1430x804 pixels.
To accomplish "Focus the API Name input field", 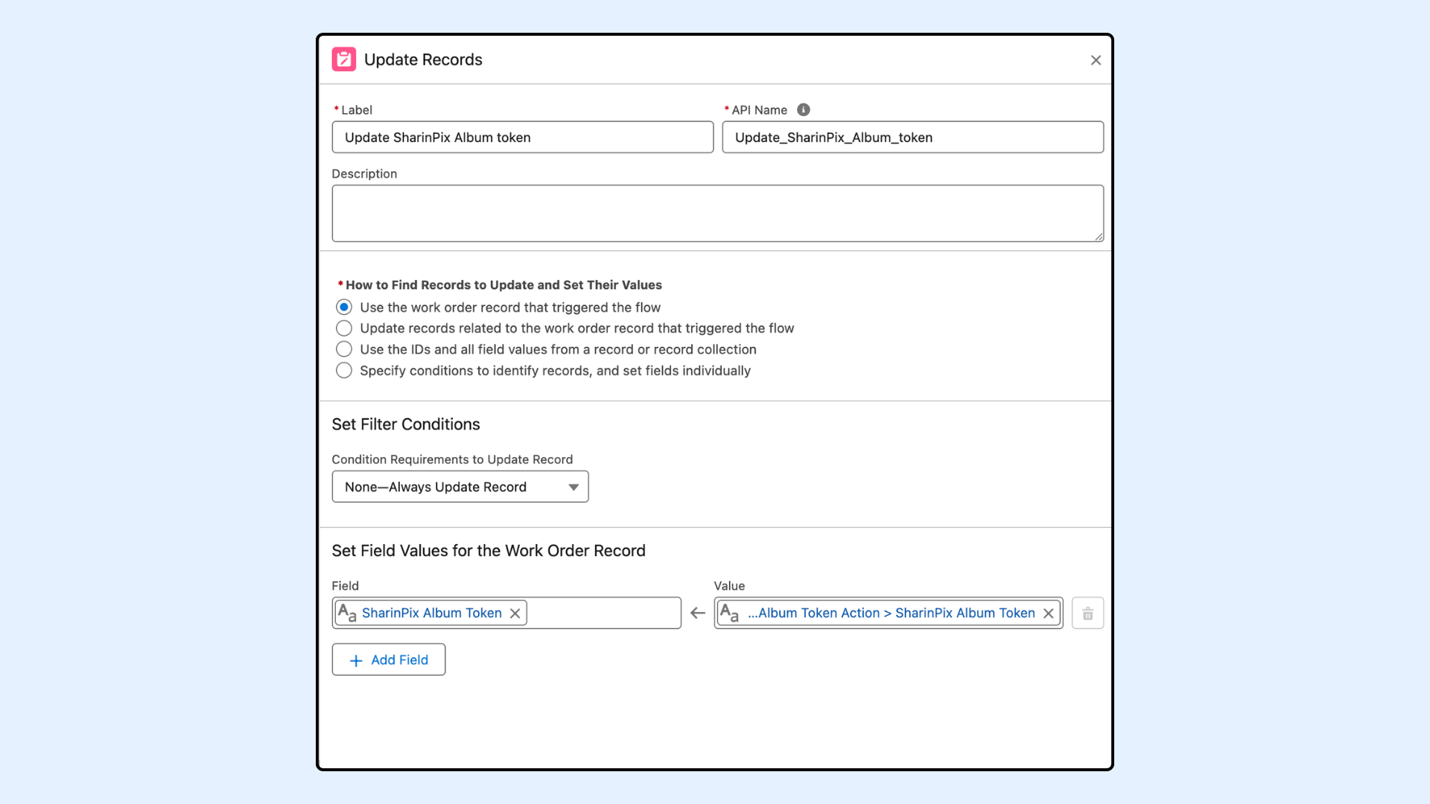I will point(912,138).
